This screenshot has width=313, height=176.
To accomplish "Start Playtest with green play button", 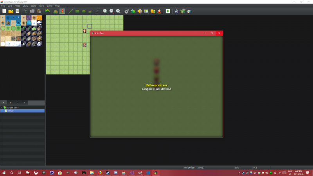I will pos(168,11).
